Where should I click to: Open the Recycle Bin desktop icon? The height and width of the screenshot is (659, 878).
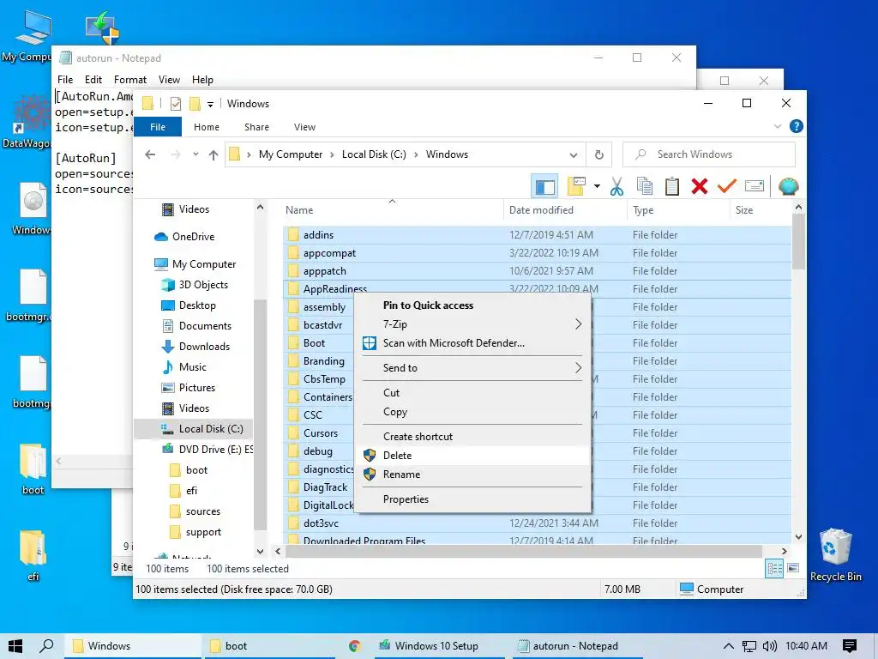coord(835,554)
